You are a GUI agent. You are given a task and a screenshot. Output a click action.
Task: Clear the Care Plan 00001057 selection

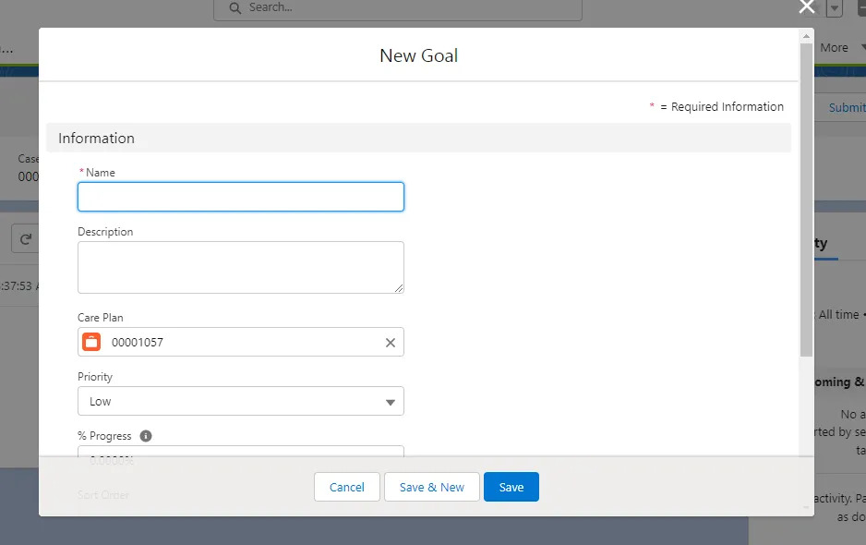pyautogui.click(x=391, y=343)
